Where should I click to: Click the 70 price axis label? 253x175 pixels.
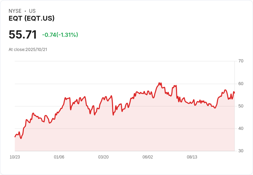pos(241,61)
